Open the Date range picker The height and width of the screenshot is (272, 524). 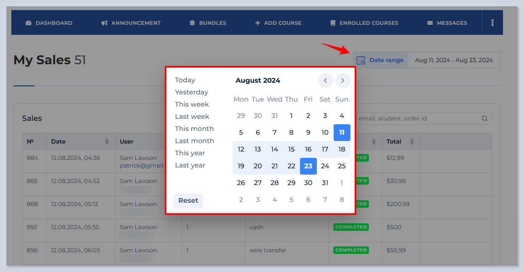point(381,60)
